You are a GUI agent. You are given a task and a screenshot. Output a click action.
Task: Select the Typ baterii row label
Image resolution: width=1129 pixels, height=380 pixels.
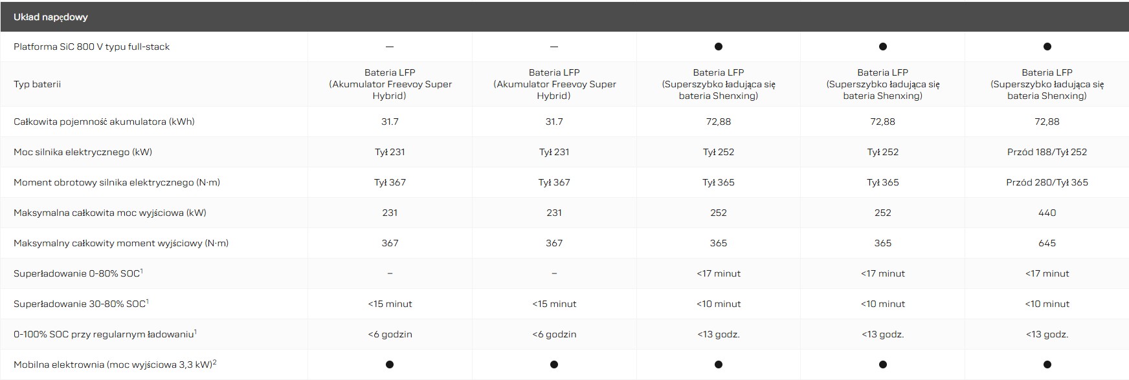37,84
